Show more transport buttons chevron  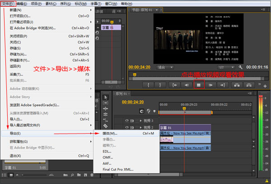(259, 84)
